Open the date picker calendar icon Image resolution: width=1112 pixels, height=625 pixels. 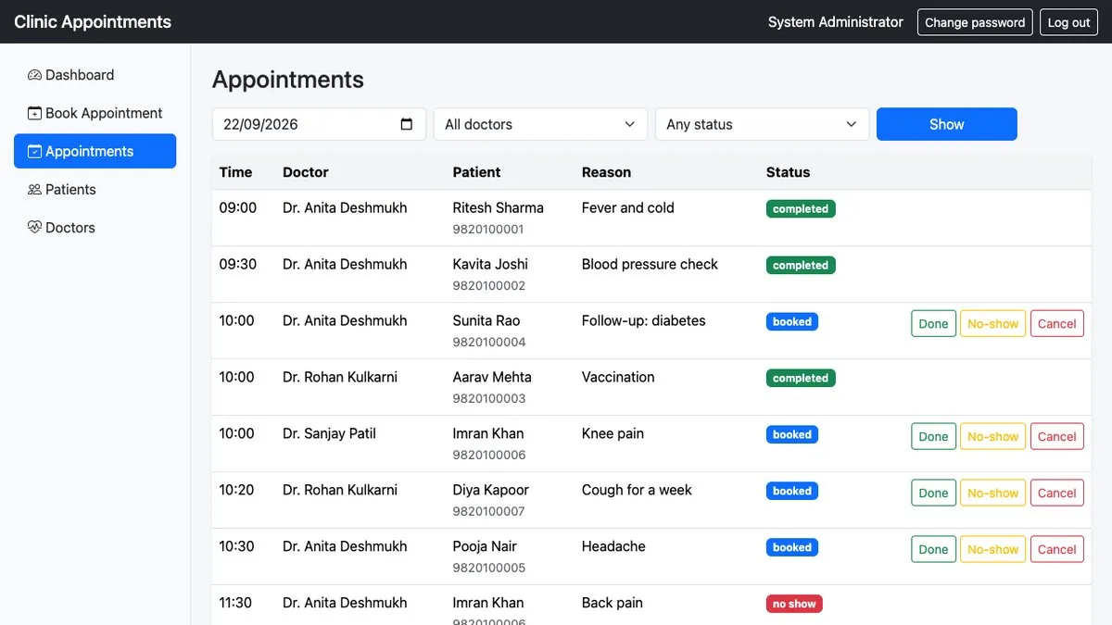(406, 124)
